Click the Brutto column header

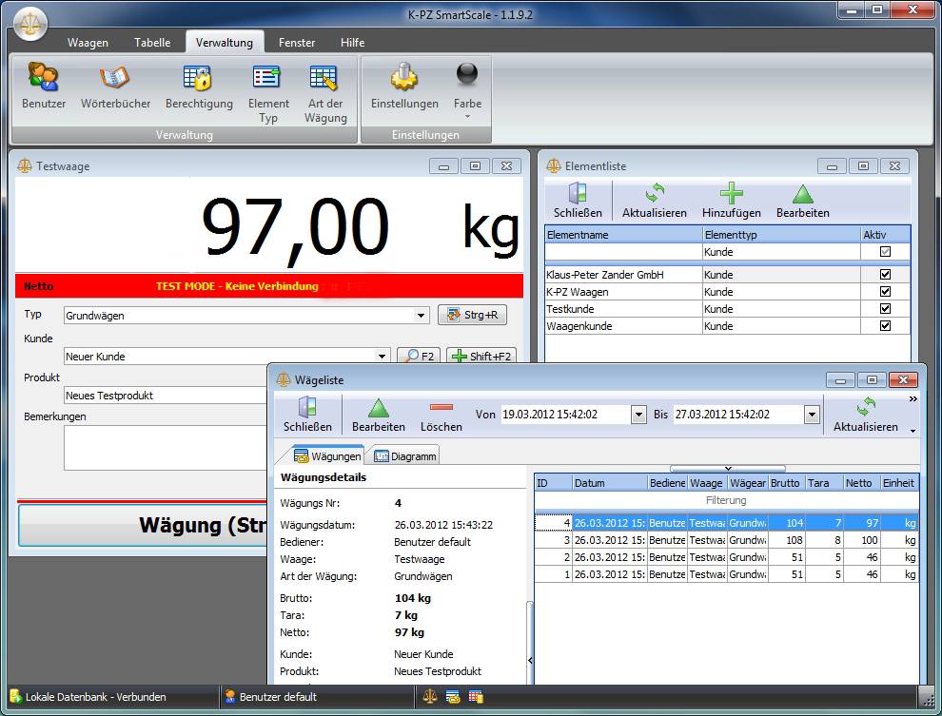[x=786, y=483]
